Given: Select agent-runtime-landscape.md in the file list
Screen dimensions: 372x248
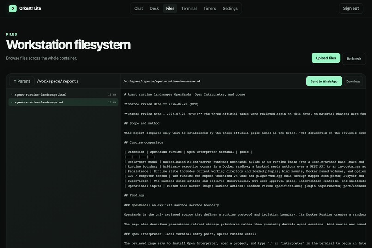Looking at the screenshot, I should (63, 102).
